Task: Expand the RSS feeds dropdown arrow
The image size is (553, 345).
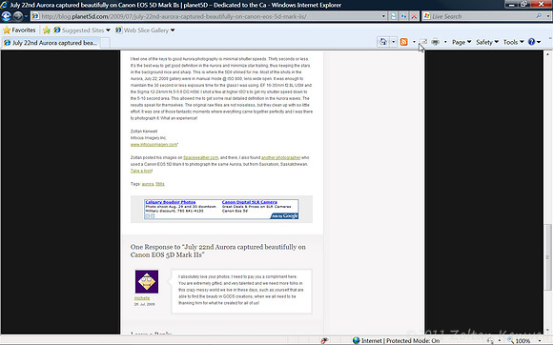Action: click(x=414, y=42)
